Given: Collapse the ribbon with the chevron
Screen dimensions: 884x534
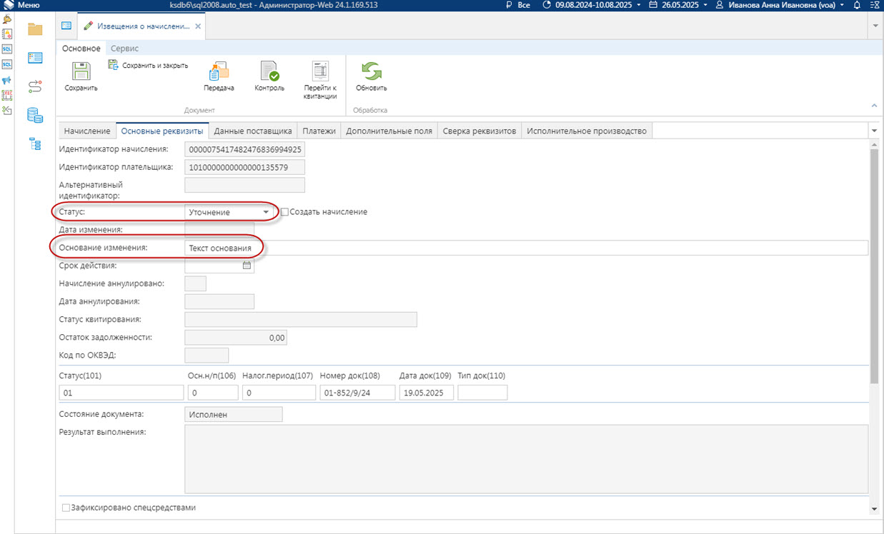Looking at the screenshot, I should coord(874,106).
